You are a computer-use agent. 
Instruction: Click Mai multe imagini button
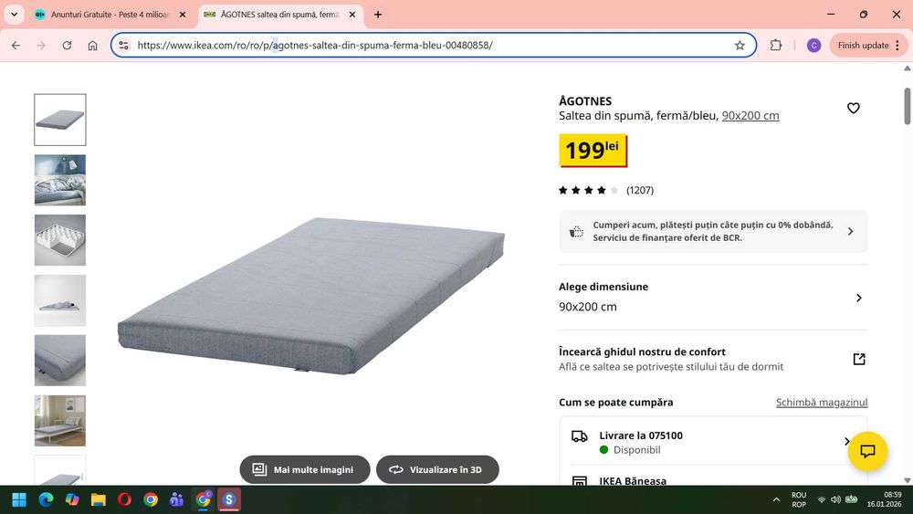tap(305, 469)
